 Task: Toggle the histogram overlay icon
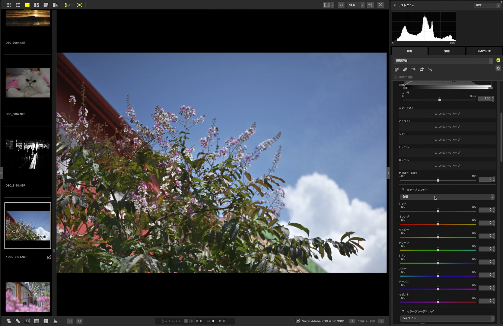click(x=55, y=321)
